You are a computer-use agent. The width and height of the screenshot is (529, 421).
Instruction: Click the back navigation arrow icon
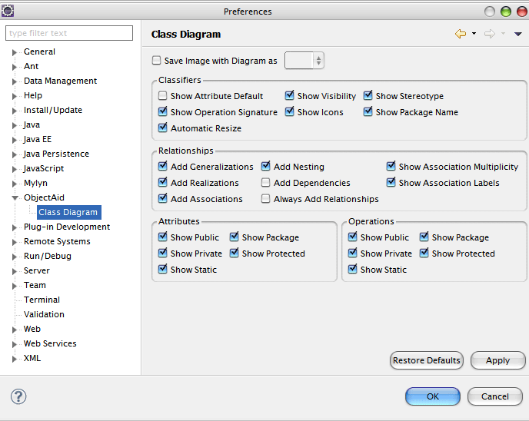pyautogui.click(x=461, y=34)
